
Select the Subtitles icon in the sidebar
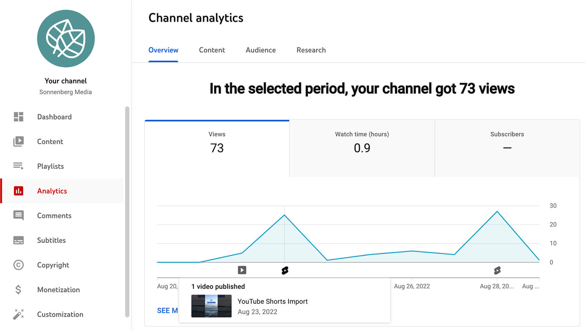coord(18,240)
